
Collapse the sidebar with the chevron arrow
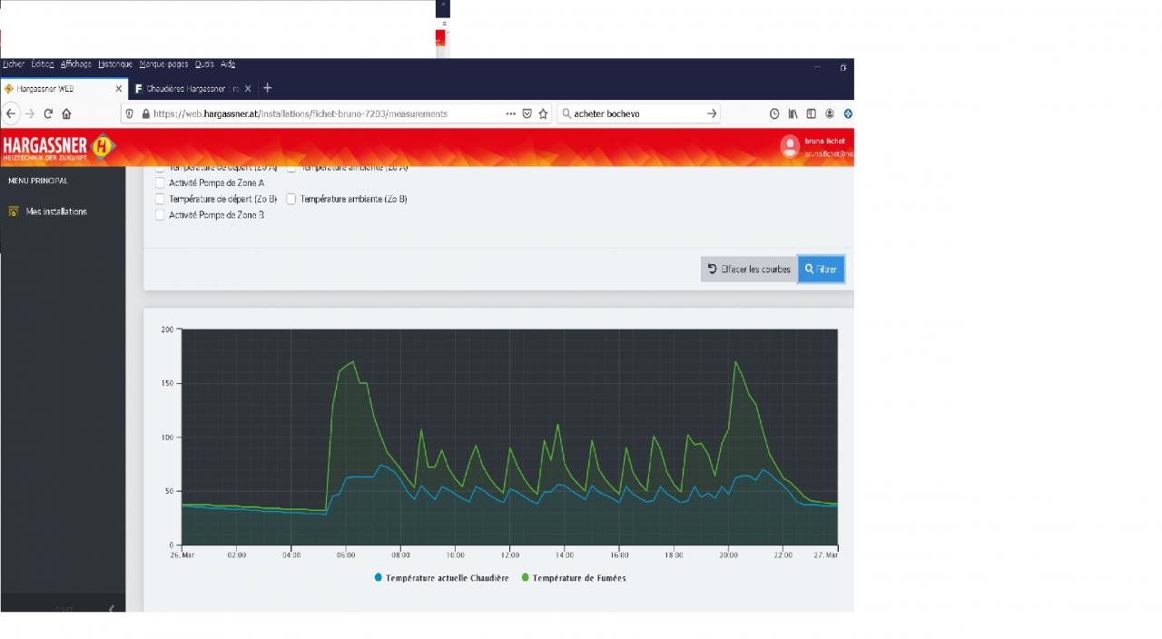[111, 608]
